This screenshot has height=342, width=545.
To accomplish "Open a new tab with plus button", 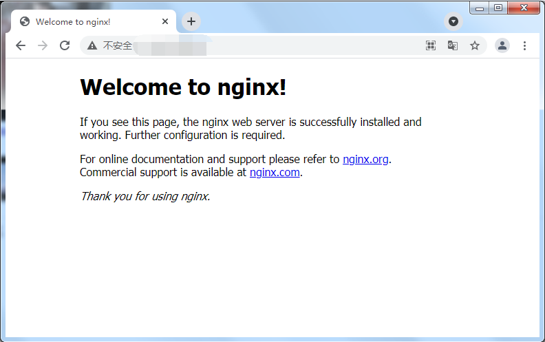I will 191,21.
